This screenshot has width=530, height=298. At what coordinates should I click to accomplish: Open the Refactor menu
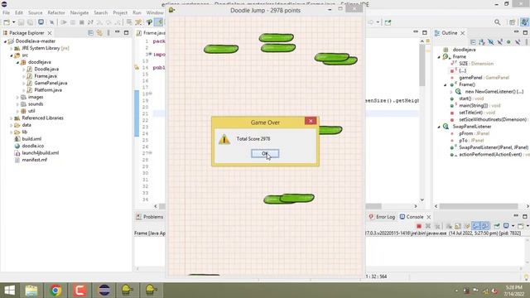coord(56,12)
